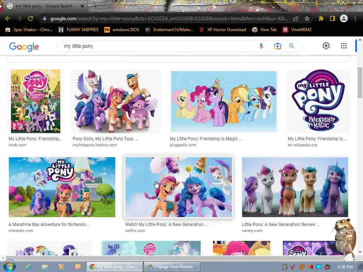363x272 pixels.
Task: Click the pluggedin.com source link
Action: [183, 145]
